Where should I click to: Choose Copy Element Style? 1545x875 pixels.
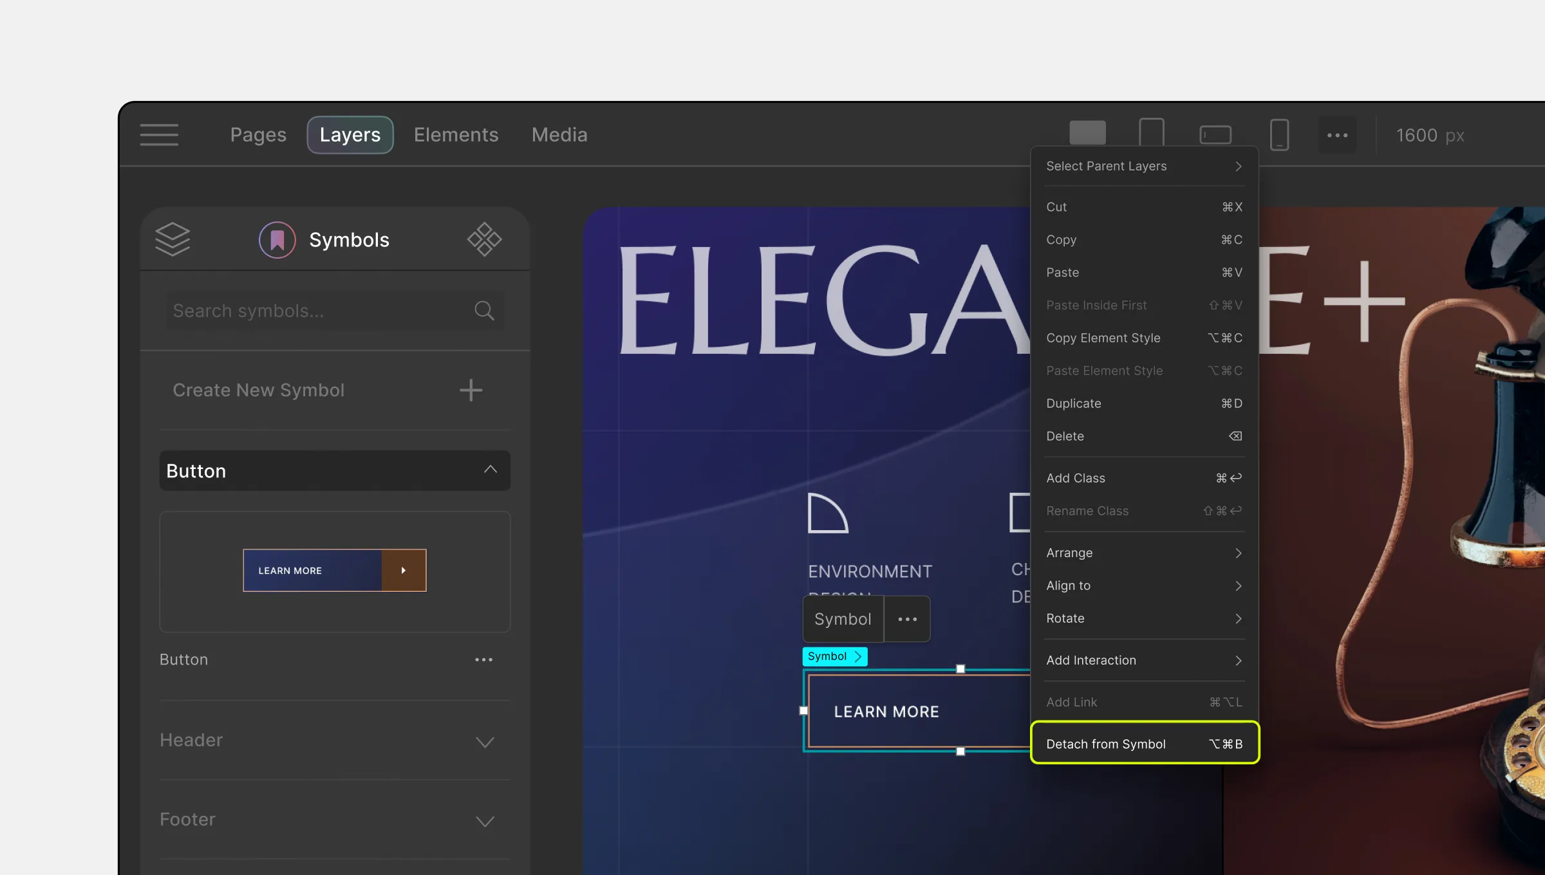click(x=1144, y=338)
